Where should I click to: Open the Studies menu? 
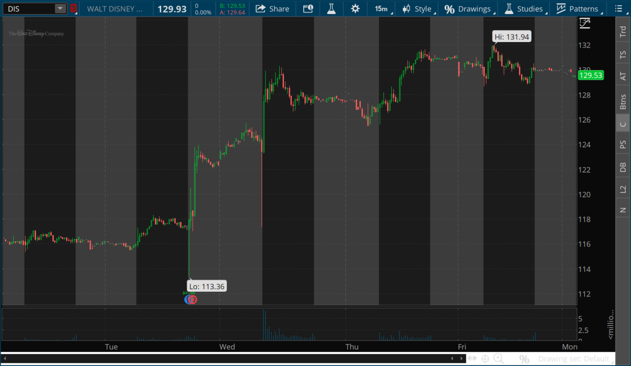[x=525, y=8]
